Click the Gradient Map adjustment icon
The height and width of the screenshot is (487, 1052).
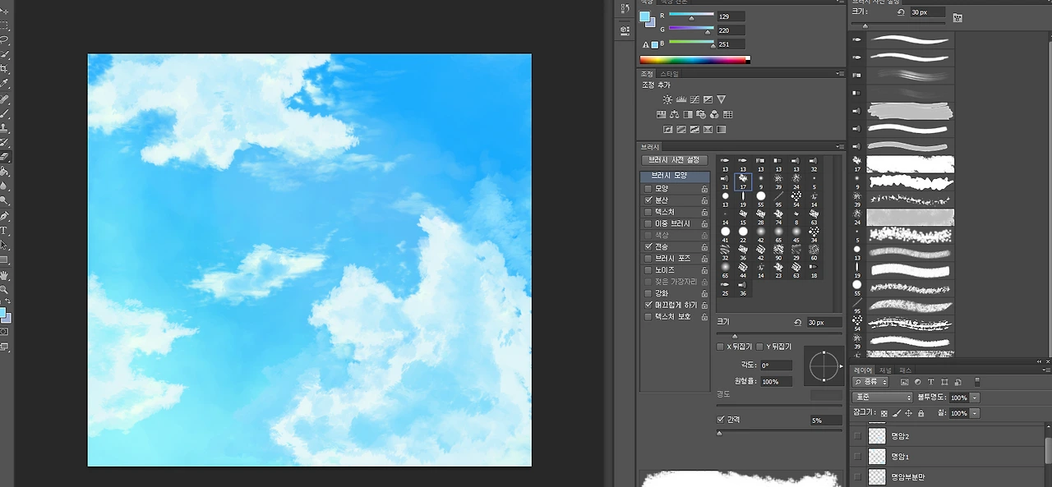(x=721, y=130)
